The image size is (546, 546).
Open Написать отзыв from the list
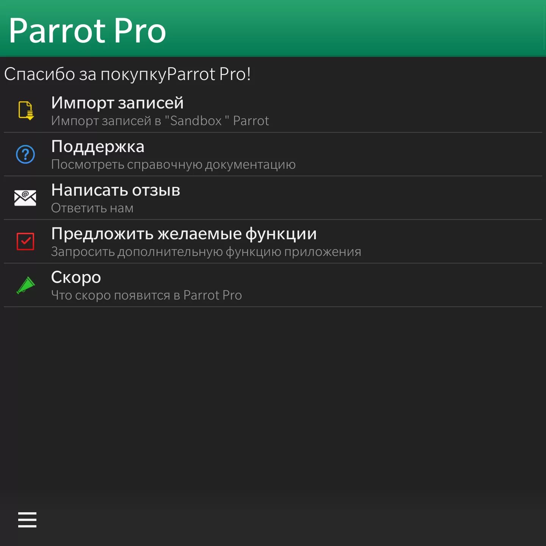[x=116, y=190]
